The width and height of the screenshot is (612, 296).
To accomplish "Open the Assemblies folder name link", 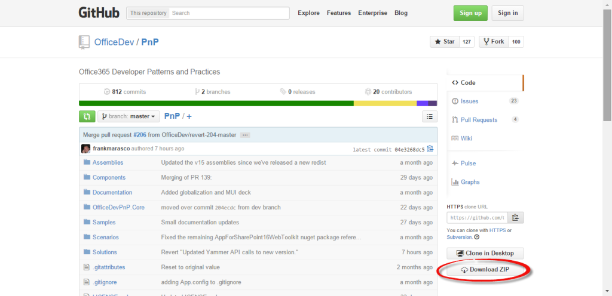I will coord(108,162).
